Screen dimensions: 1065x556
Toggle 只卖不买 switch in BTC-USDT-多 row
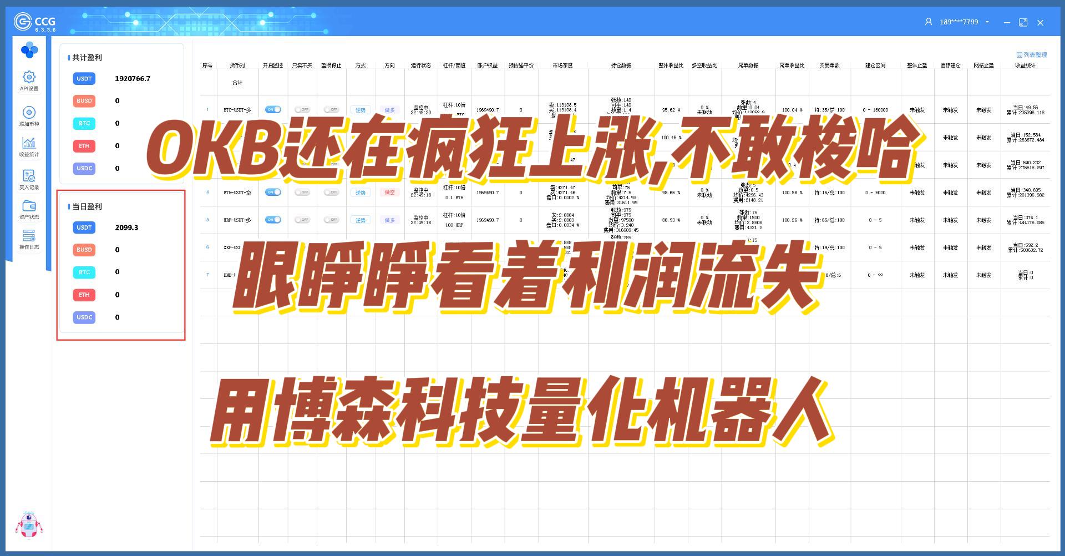coord(302,110)
